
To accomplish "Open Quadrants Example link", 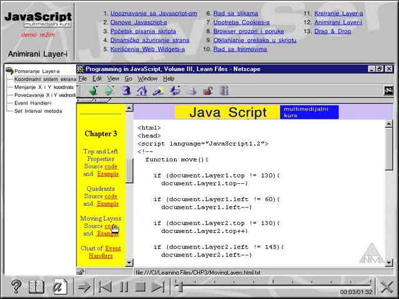I will click(x=108, y=204).
